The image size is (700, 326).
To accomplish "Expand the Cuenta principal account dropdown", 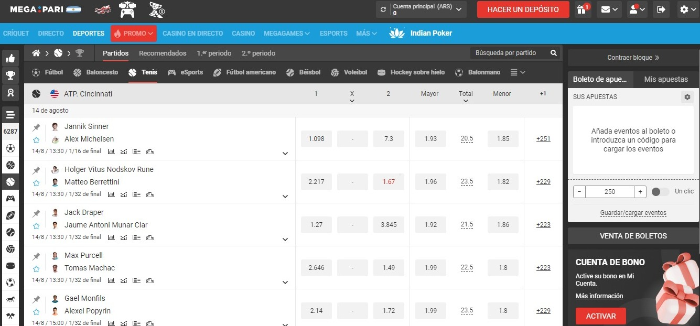I will click(459, 9).
